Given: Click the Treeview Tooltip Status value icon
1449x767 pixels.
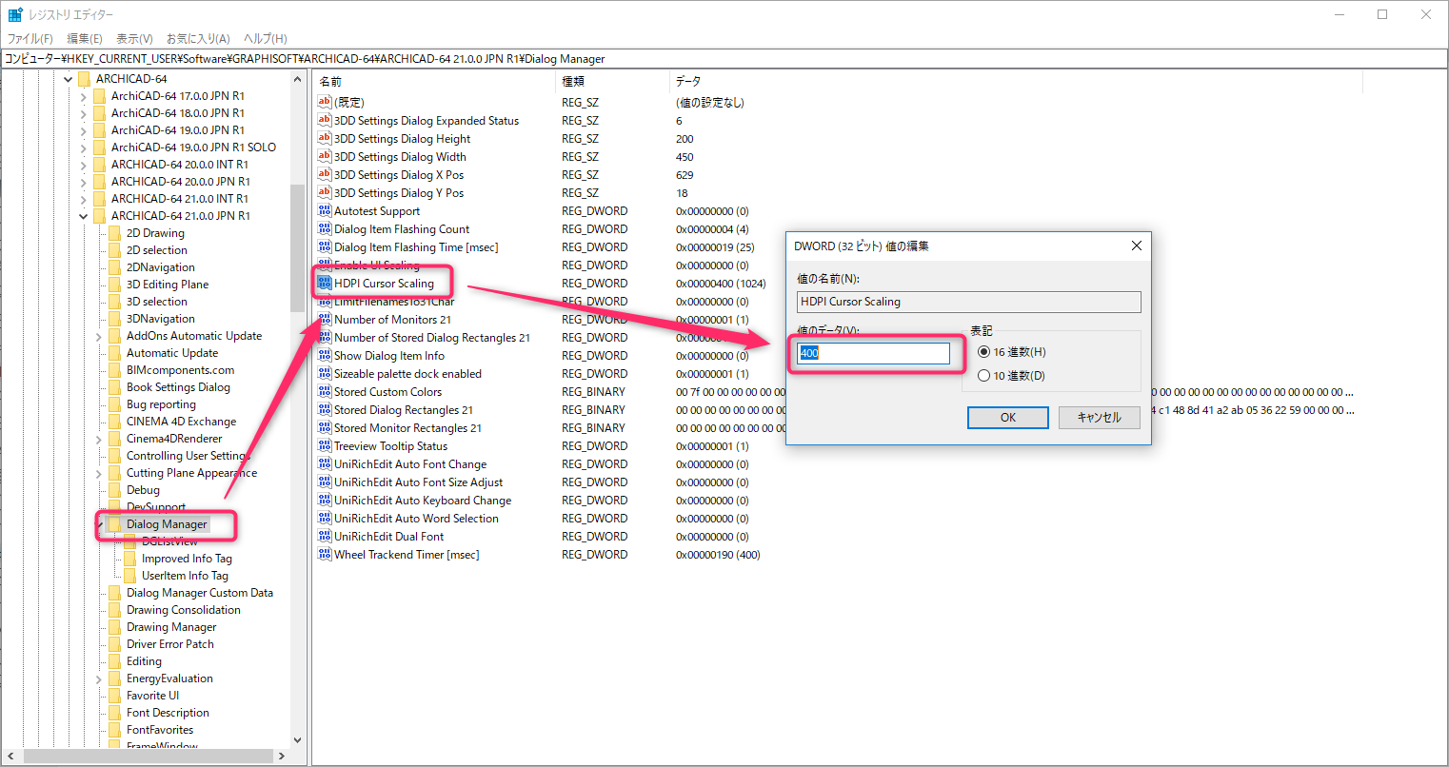Looking at the screenshot, I should tap(325, 446).
